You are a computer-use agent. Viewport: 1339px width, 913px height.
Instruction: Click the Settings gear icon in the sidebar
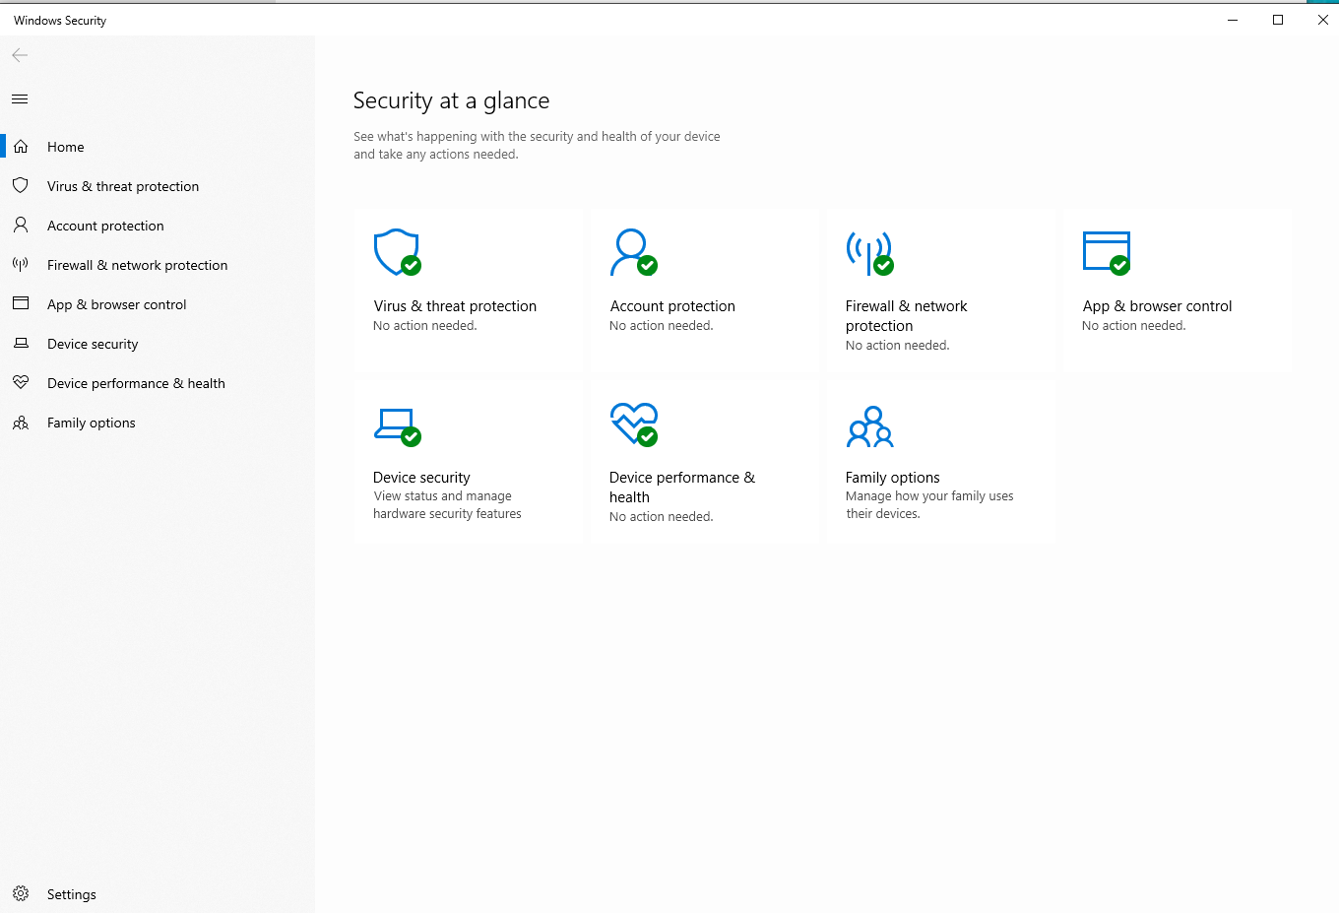click(21, 894)
